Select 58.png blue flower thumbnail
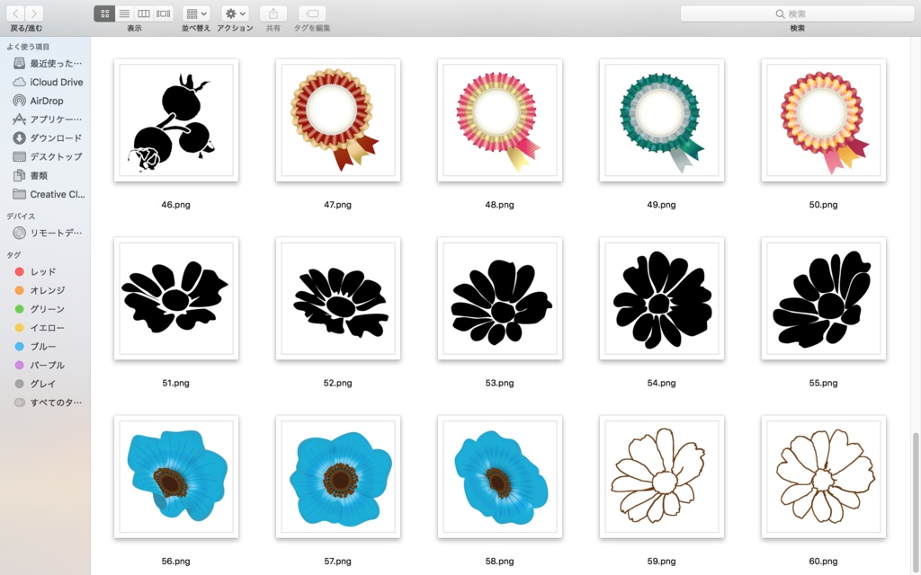The width and height of the screenshot is (921, 575). click(500, 477)
